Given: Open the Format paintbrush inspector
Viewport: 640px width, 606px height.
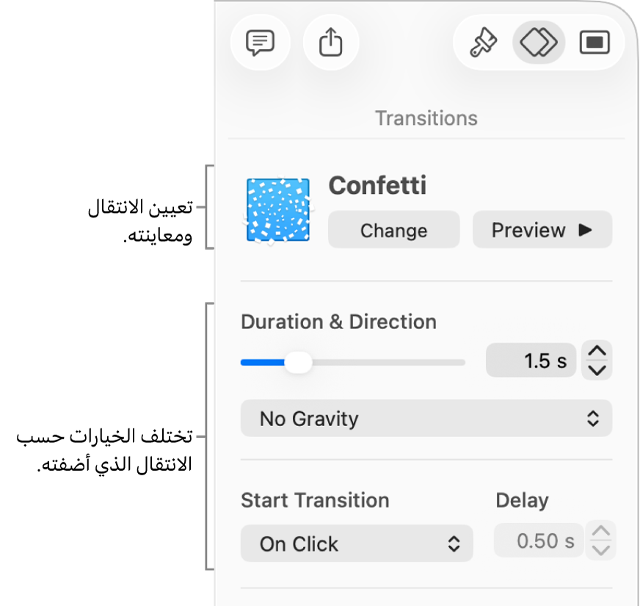Looking at the screenshot, I should pos(484,43).
